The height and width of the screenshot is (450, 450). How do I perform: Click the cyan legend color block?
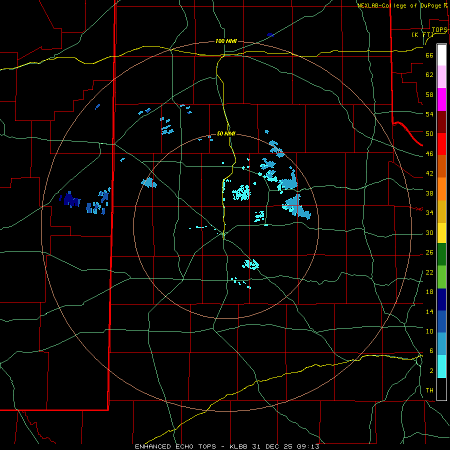441,366
